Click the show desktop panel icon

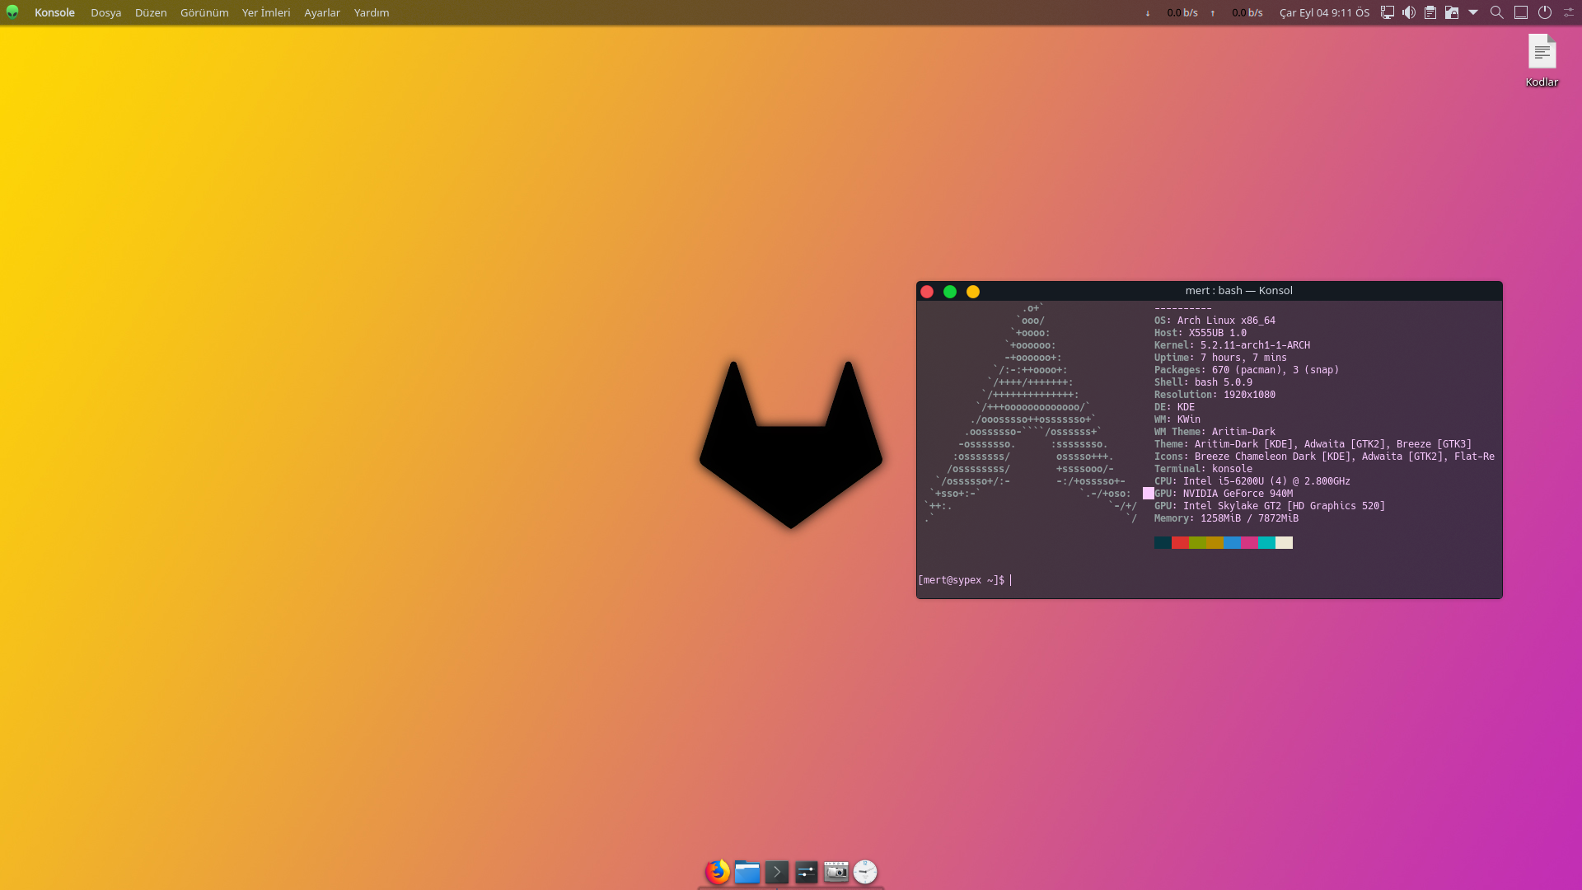click(1521, 12)
